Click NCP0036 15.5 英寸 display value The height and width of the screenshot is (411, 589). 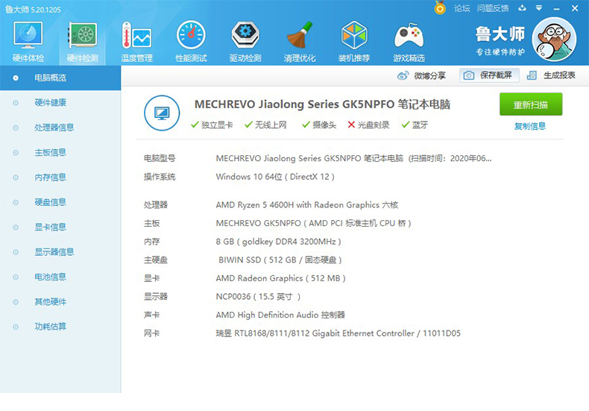pos(258,296)
